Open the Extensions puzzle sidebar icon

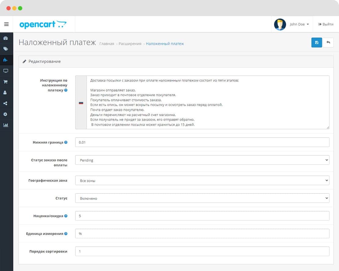pos(5,60)
